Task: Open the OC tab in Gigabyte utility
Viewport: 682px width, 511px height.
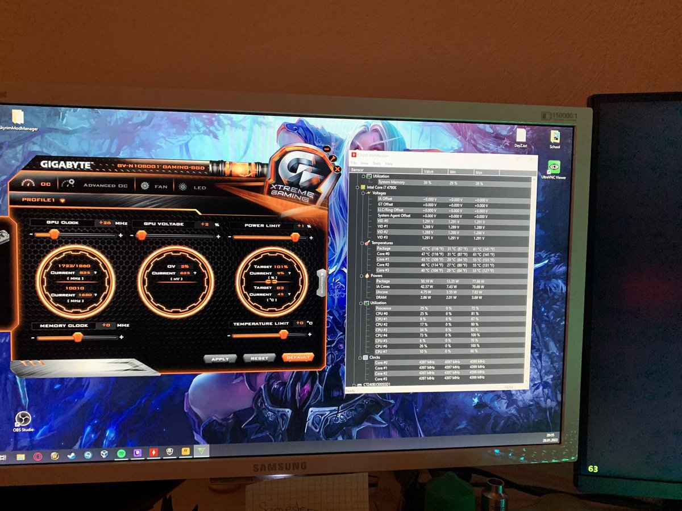Action: [46, 184]
